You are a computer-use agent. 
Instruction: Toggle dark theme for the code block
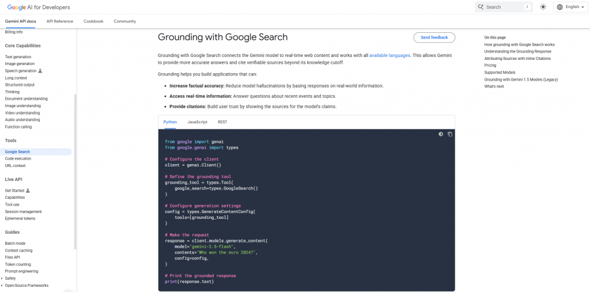(441, 134)
